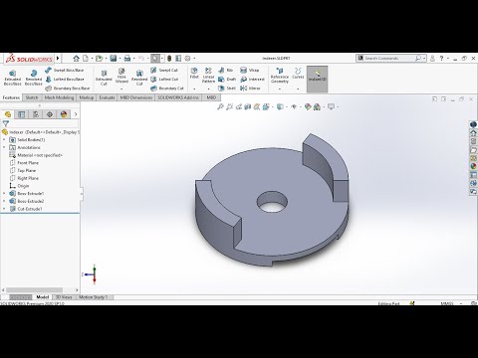The height and width of the screenshot is (358, 478).
Task: Open Reference Geometry tools
Action: click(x=280, y=76)
